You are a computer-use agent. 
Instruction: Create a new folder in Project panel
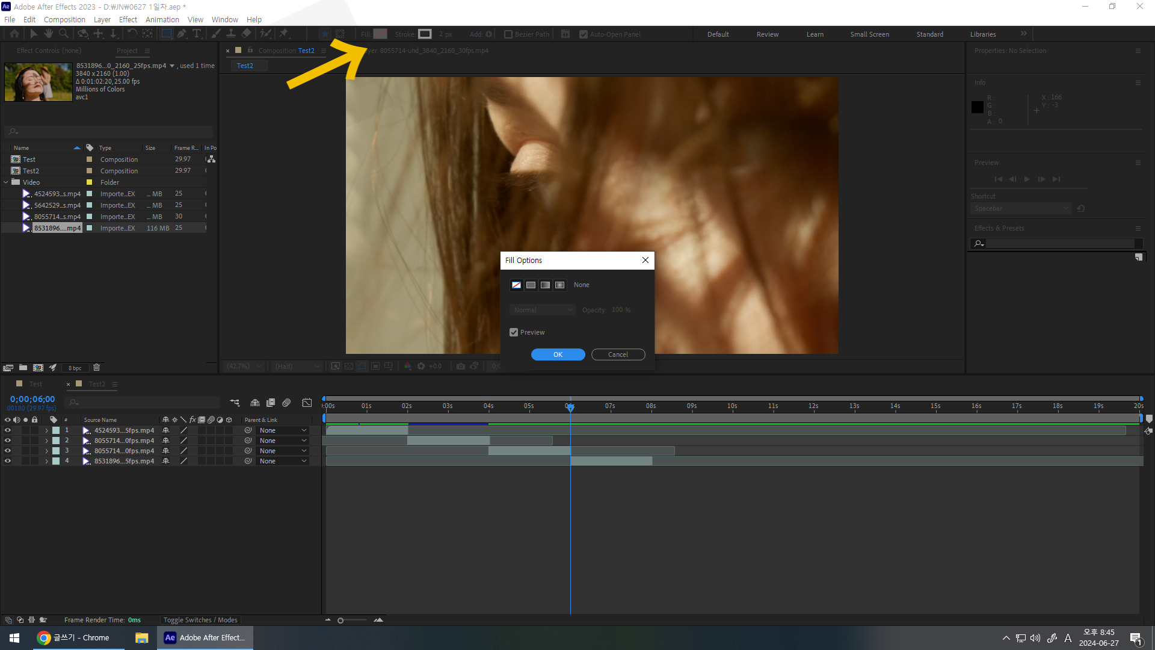click(x=23, y=367)
